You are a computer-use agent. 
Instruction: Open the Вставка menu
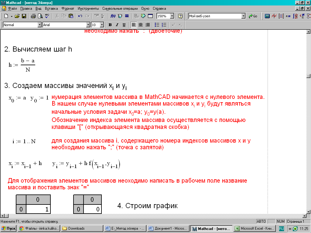pos(51,8)
